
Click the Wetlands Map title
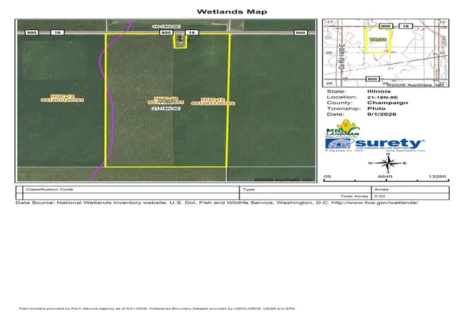pos(232,11)
